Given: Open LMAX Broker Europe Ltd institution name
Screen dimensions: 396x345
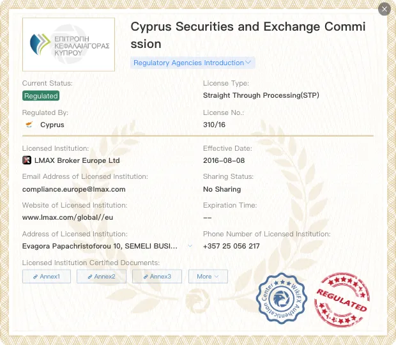Looking at the screenshot, I should click(77, 160).
